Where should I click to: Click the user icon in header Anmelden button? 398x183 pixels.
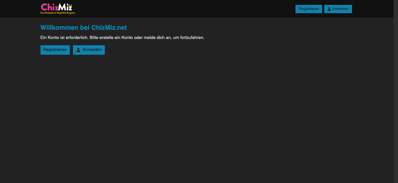pos(329,9)
